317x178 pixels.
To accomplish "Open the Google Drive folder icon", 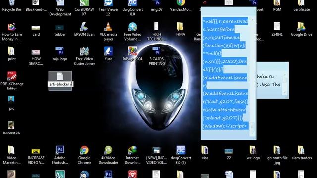I will [x=302, y=30].
